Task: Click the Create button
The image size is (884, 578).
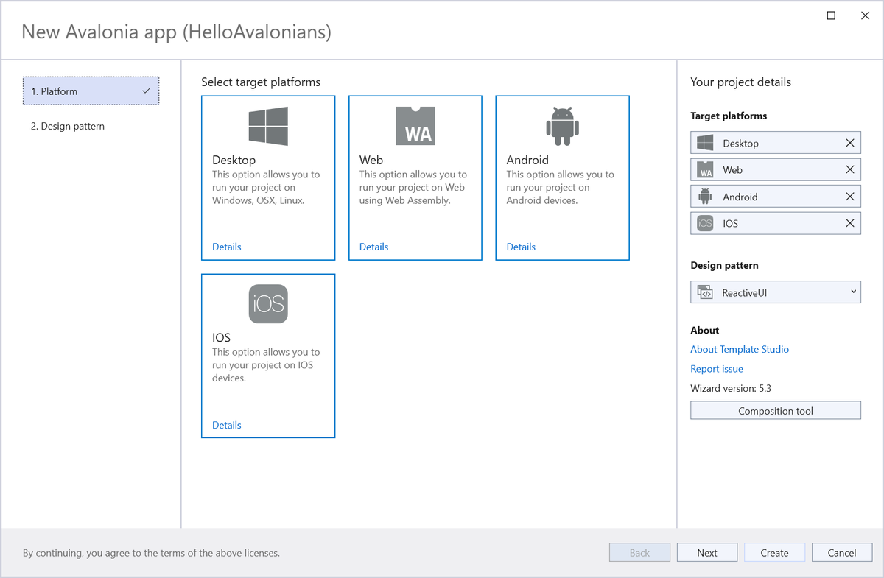Action: coord(775,553)
